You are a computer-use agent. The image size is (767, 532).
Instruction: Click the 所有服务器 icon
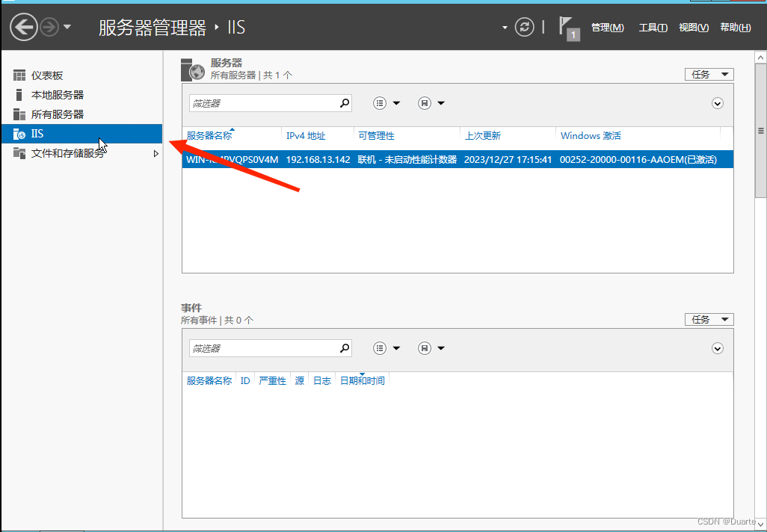(x=19, y=114)
